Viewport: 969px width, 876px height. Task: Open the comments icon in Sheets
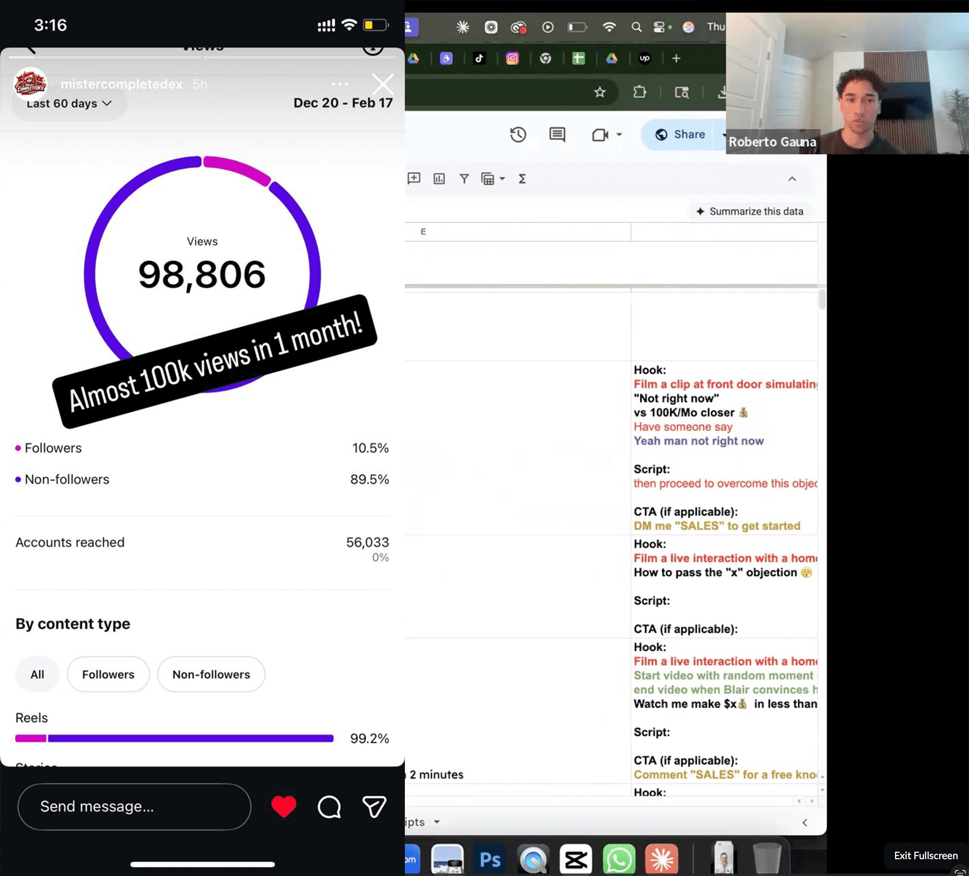click(557, 134)
